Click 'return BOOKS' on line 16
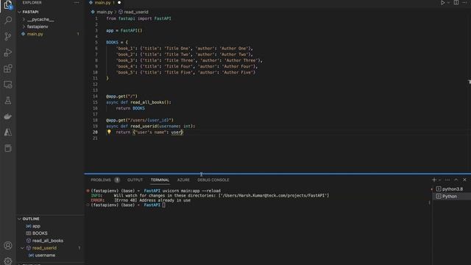This screenshot has height=265, width=471. point(130,108)
